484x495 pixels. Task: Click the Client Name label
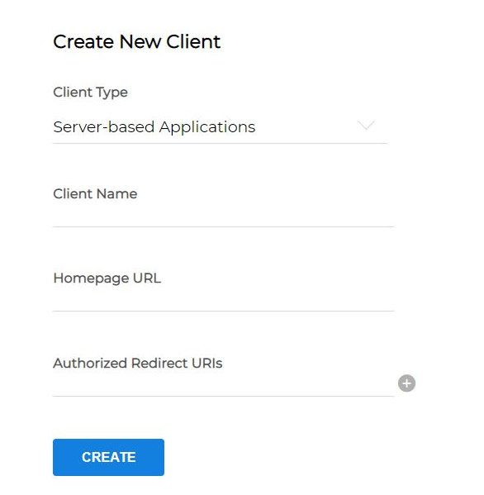pyautogui.click(x=95, y=193)
